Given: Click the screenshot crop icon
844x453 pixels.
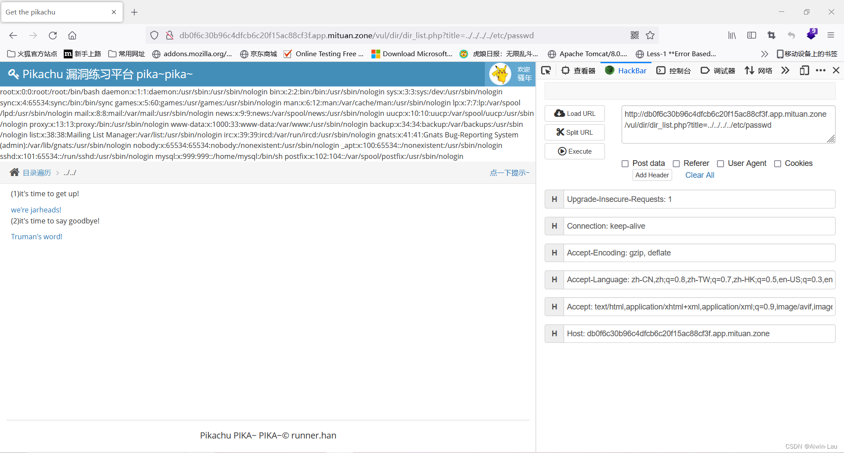Looking at the screenshot, I should (771, 36).
